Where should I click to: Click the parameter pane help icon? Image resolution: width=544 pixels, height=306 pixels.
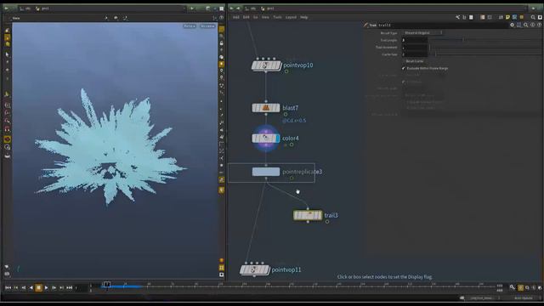pos(539,25)
